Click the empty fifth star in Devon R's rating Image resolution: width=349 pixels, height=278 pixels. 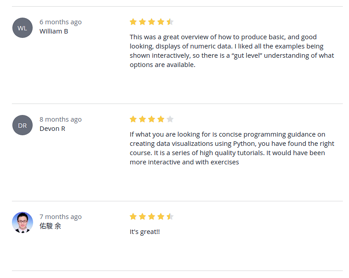(170, 119)
